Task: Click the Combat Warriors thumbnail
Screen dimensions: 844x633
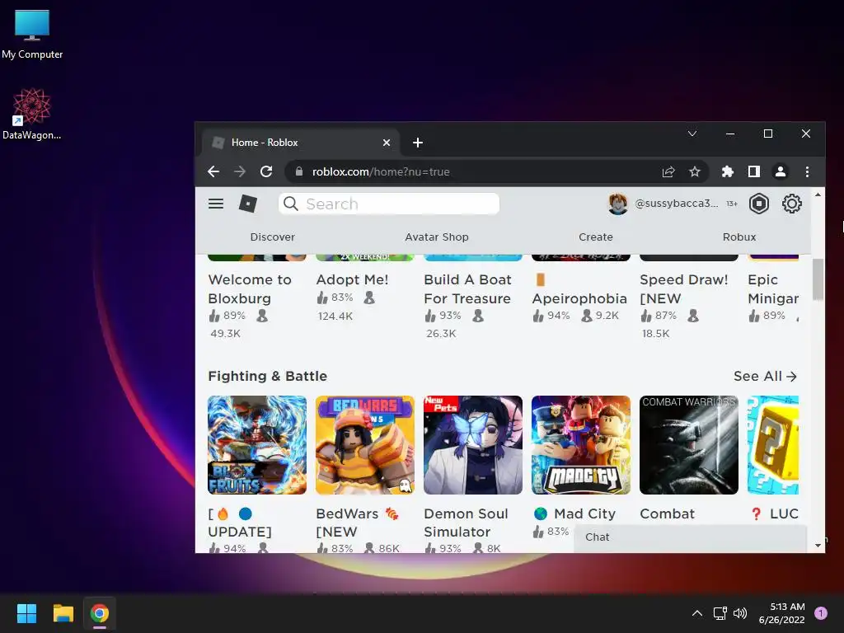Action: click(x=688, y=445)
